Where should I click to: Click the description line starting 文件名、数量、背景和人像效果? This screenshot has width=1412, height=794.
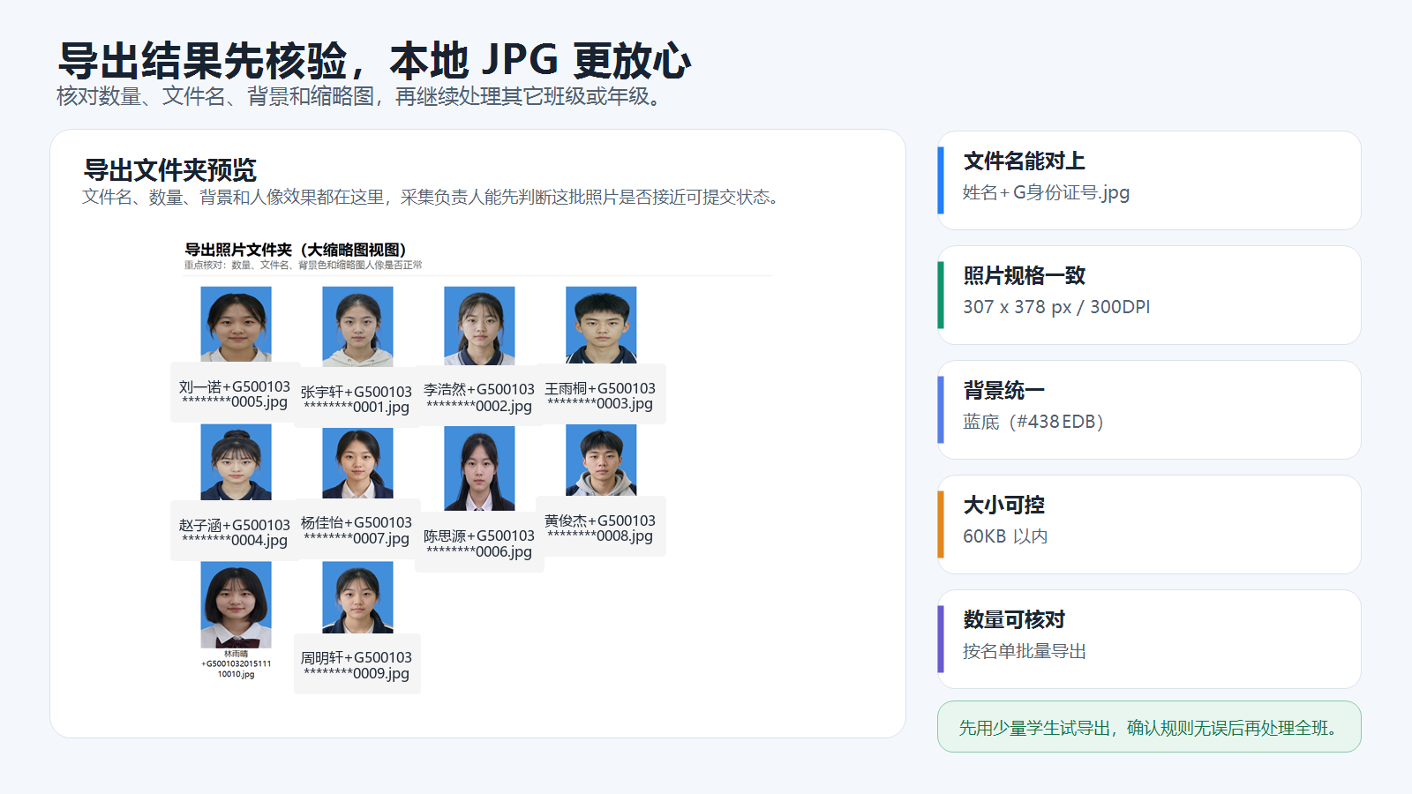[x=431, y=198]
